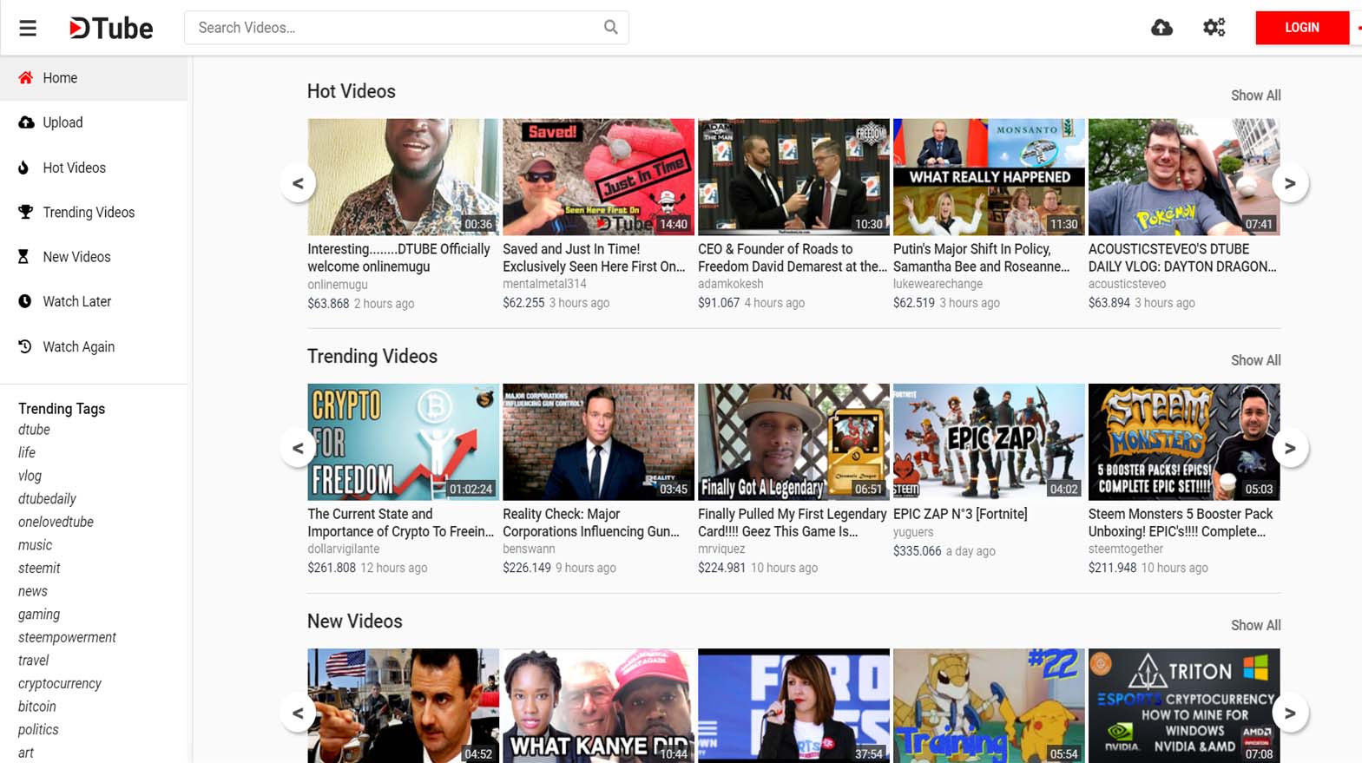The image size is (1362, 763).
Task: Select the gaming trending tag
Action: tap(39, 614)
